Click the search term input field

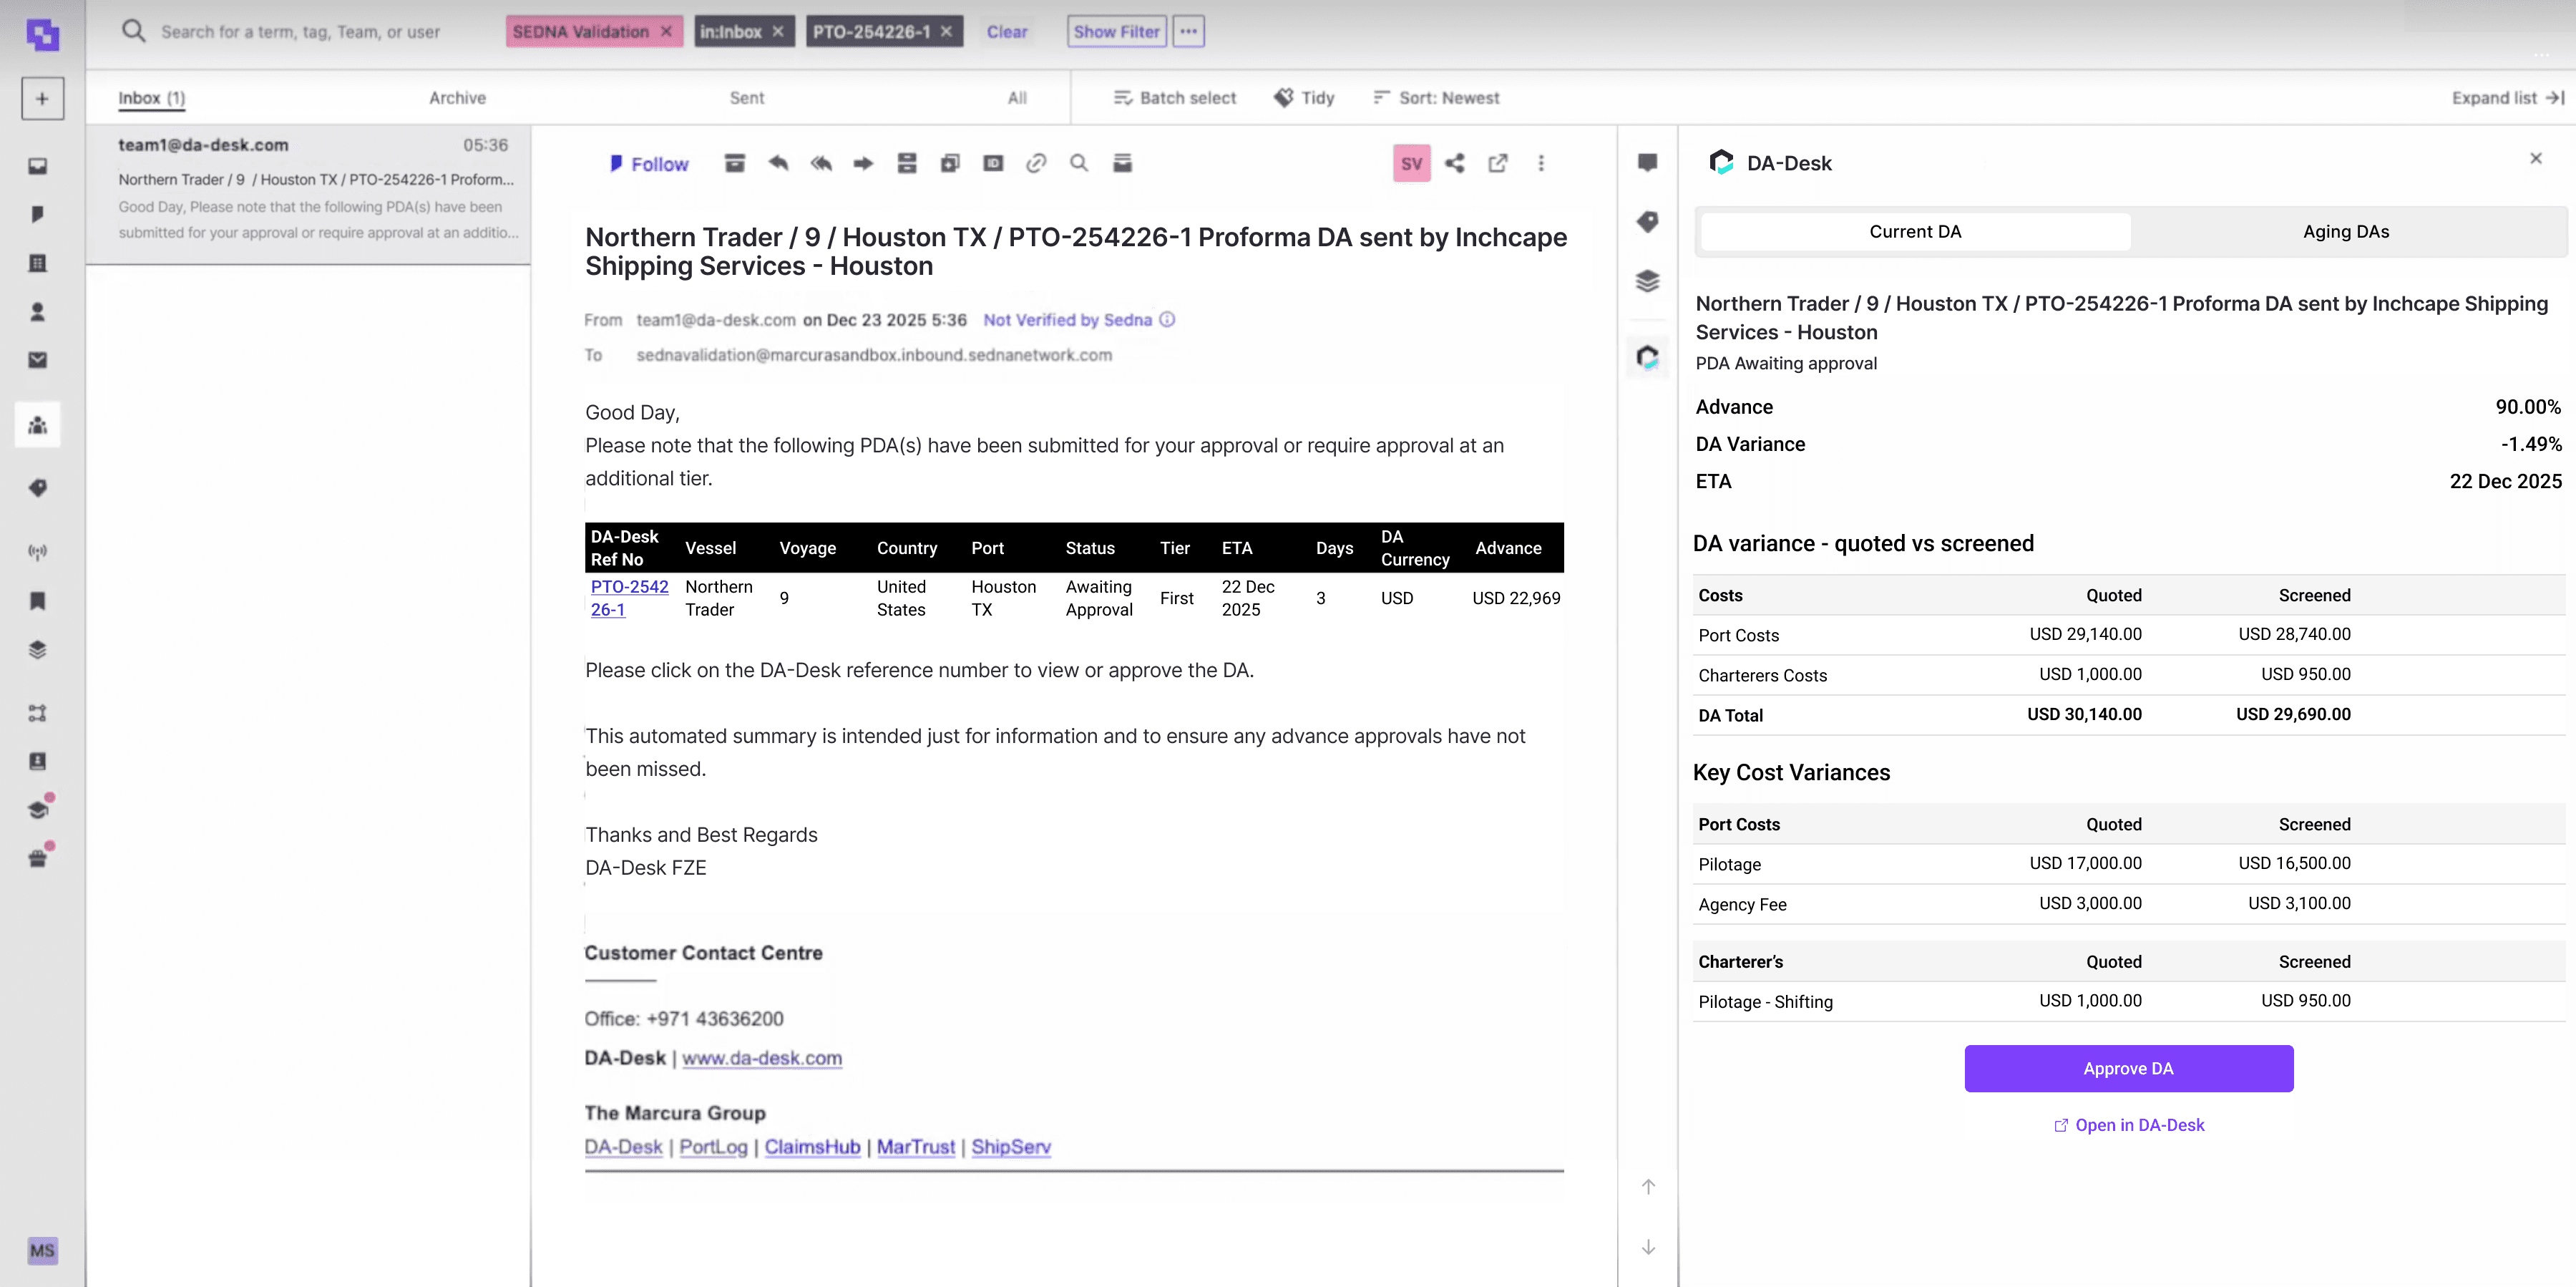click(x=300, y=32)
